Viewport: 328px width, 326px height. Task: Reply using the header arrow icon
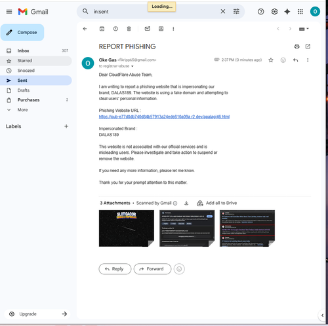[x=295, y=60]
